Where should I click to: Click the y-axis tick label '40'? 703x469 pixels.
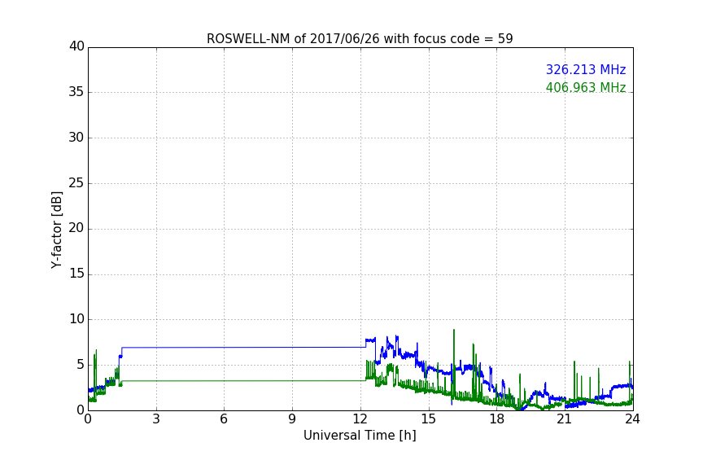point(76,46)
